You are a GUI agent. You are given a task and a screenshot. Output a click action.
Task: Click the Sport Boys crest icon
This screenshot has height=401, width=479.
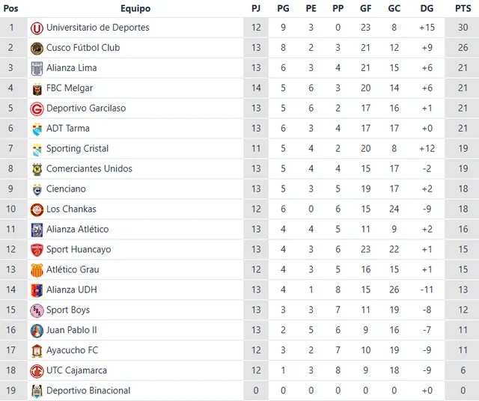click(x=37, y=310)
